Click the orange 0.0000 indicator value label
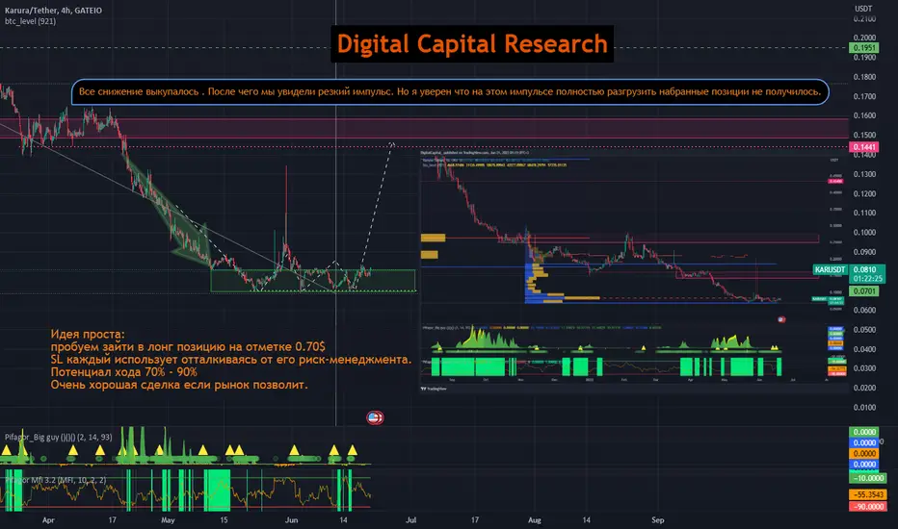Viewport: 898px width, 529px height. (x=864, y=454)
